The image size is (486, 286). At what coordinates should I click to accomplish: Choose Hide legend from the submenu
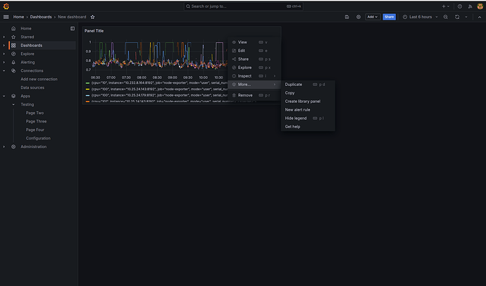tap(308, 118)
